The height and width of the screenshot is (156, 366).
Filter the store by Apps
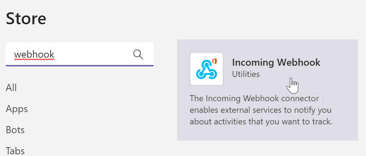click(17, 109)
